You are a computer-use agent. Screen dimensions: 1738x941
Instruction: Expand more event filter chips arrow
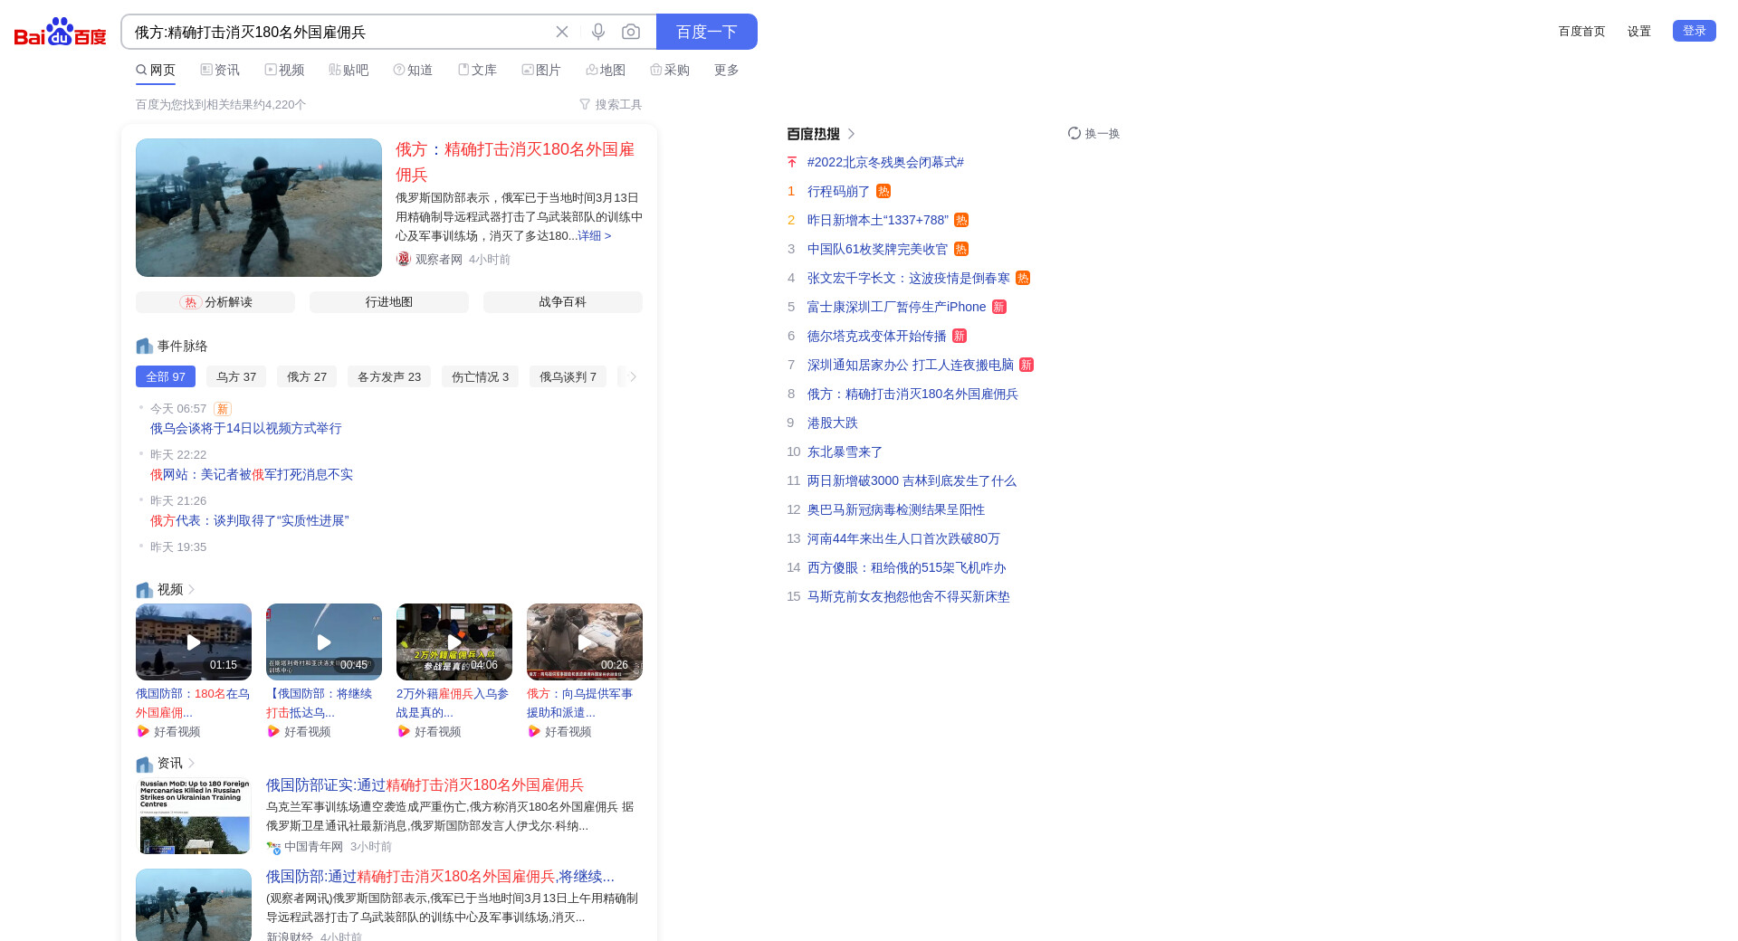(633, 376)
